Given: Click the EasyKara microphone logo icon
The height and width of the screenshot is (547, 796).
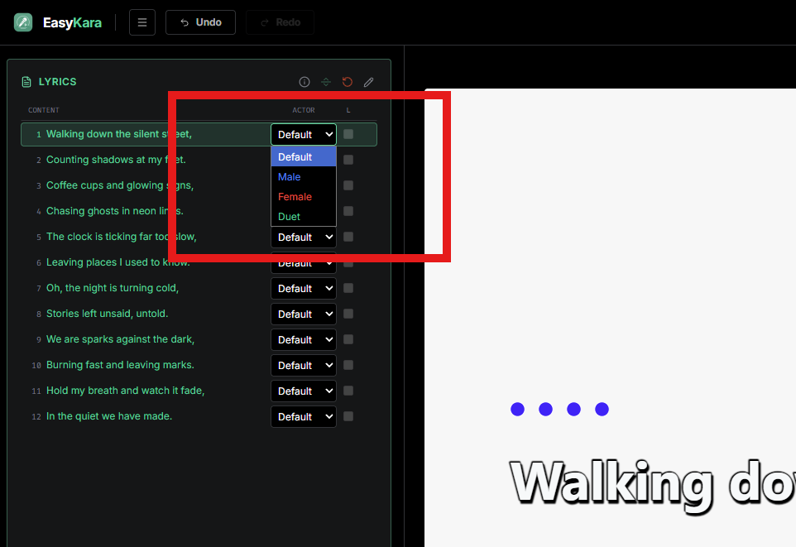Looking at the screenshot, I should click(23, 22).
